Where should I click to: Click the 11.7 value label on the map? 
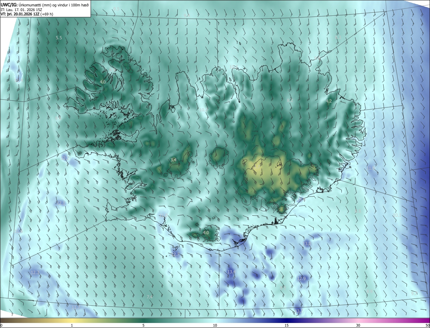(76, 307)
